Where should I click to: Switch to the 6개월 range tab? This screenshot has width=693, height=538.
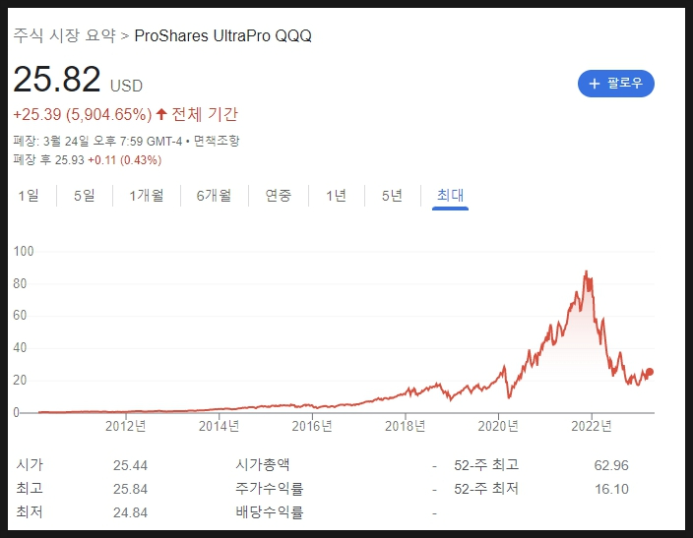214,196
